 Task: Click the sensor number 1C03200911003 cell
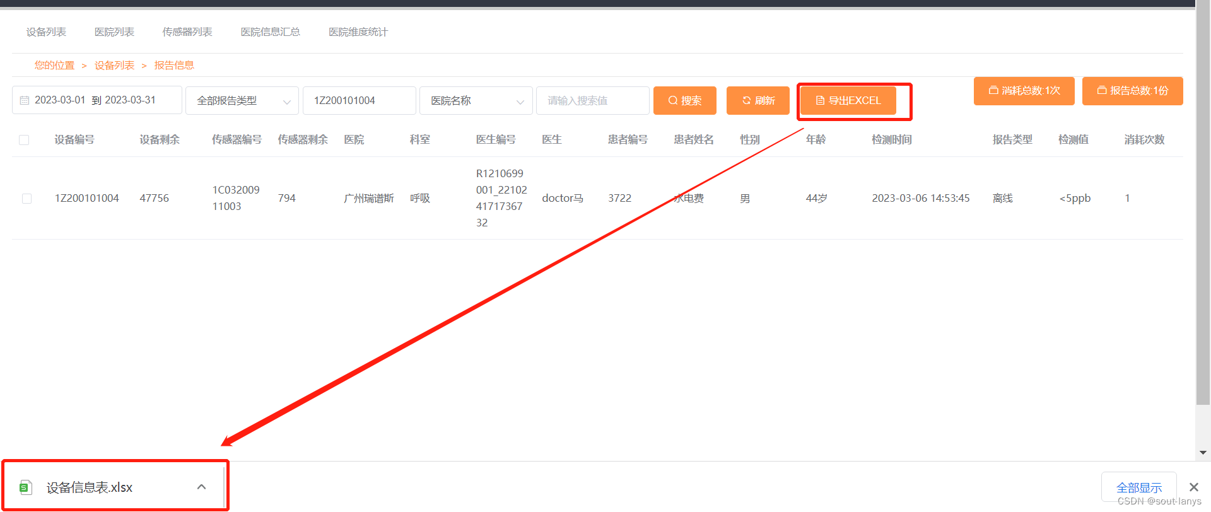coord(236,199)
